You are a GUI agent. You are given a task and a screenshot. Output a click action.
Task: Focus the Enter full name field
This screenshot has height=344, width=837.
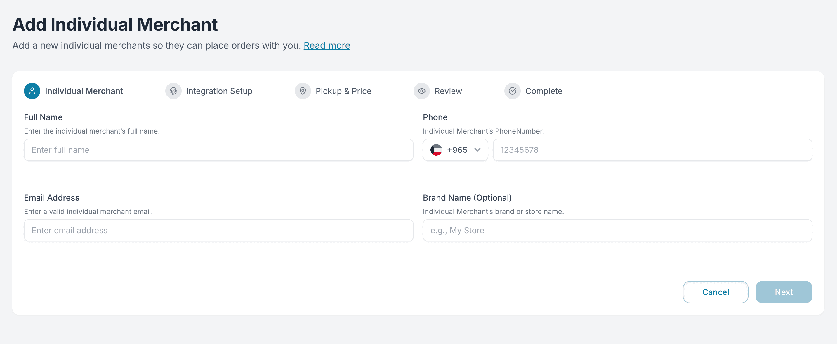pyautogui.click(x=218, y=150)
